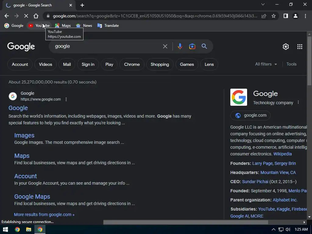Open the Translate bookmark

[108, 26]
